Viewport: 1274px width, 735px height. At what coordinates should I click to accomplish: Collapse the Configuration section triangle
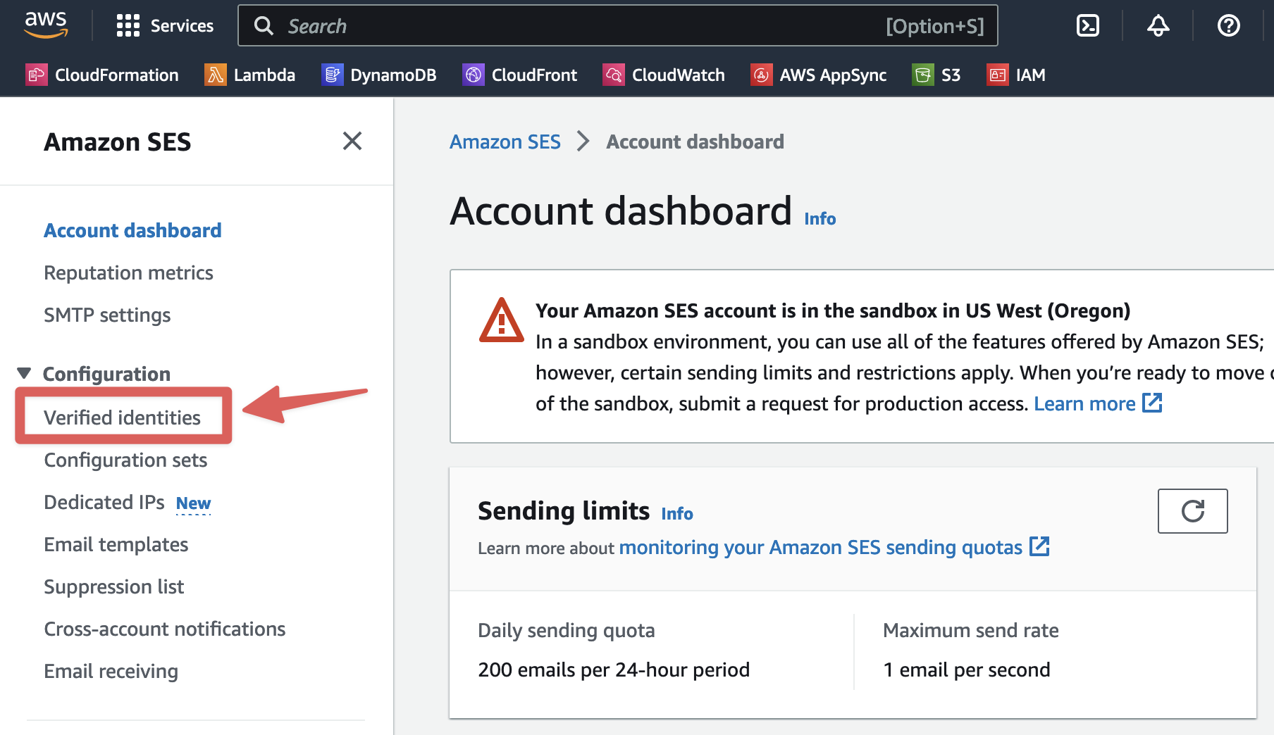25,373
